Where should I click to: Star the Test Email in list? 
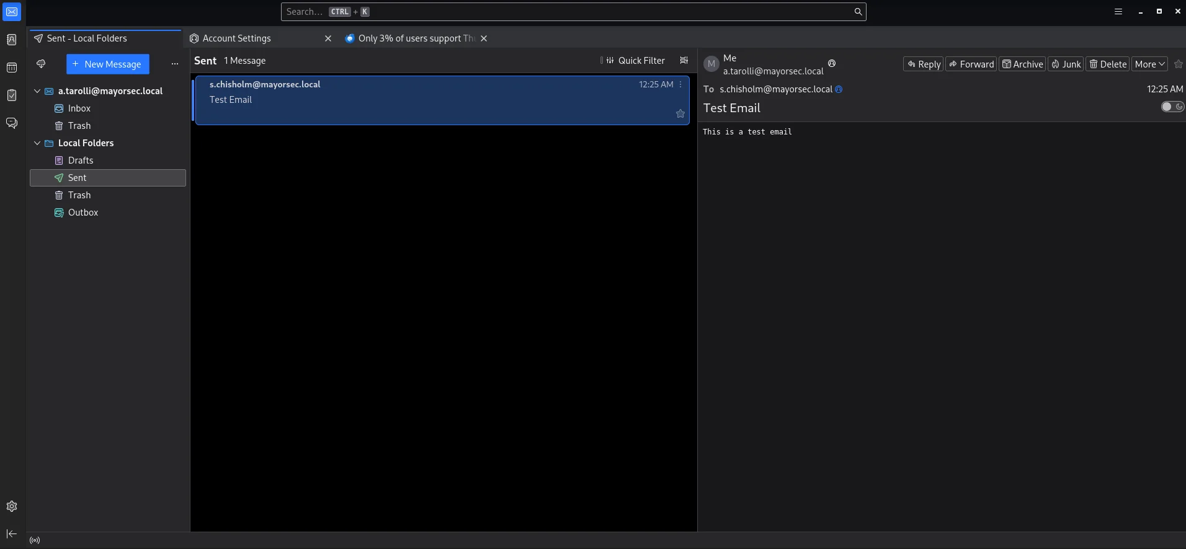[x=680, y=113]
